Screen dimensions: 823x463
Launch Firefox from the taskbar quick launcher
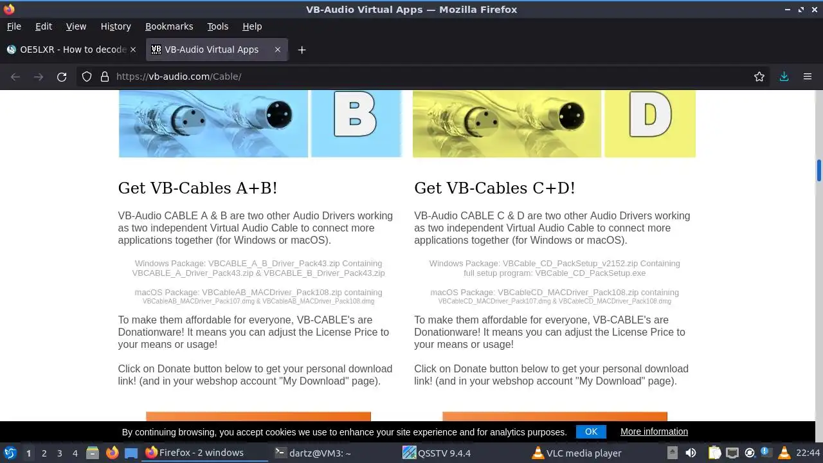112,453
